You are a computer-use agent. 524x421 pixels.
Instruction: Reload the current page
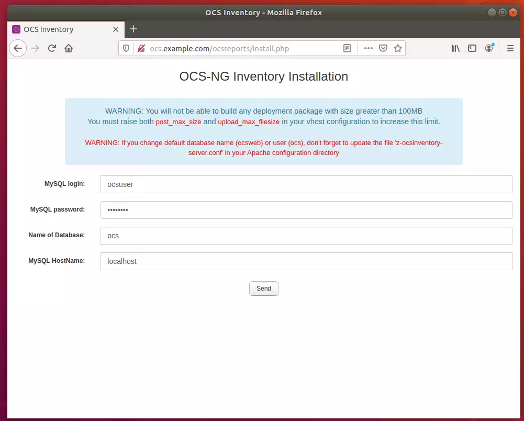point(52,49)
